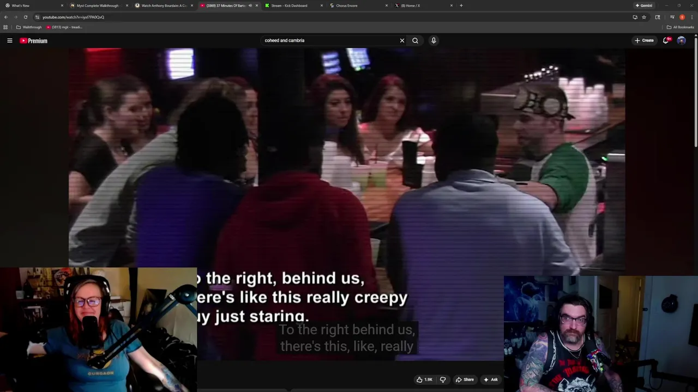Open YouTube notifications bell
This screenshot has height=392, width=698.
666,40
